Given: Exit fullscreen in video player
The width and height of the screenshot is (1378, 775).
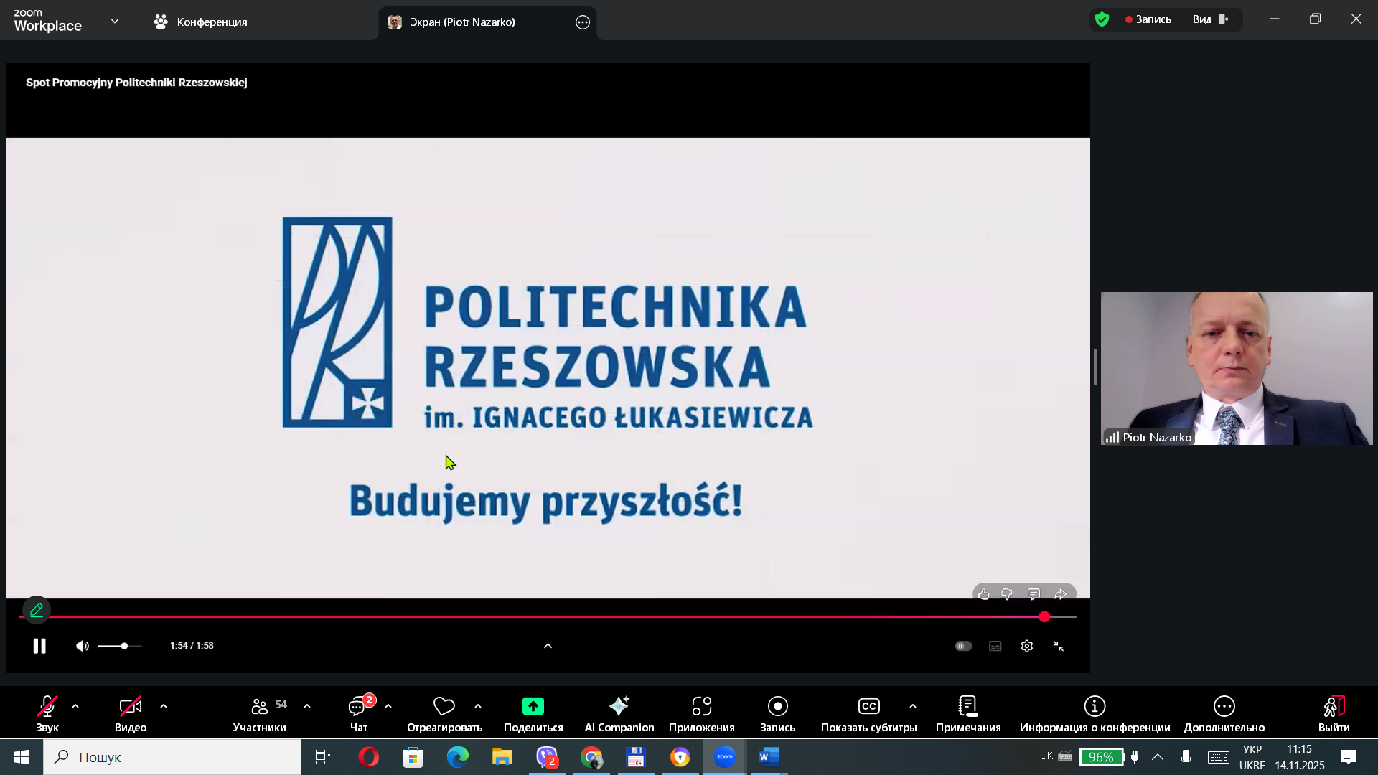Looking at the screenshot, I should pyautogui.click(x=1058, y=646).
